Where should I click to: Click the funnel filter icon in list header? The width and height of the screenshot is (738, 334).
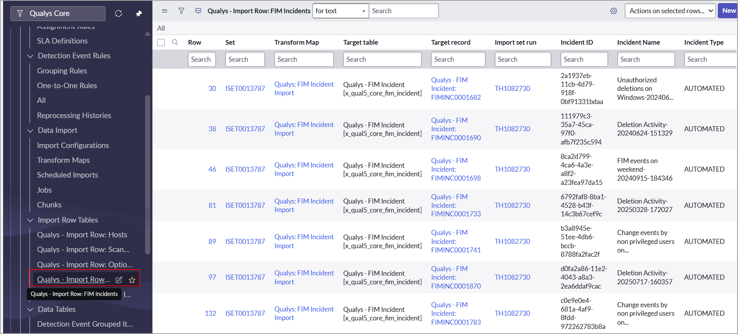point(181,11)
